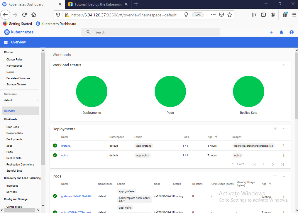Image resolution: width=298 pixels, height=213 pixels.
Task: Open Getting Started bookmark
Action: 18,23
